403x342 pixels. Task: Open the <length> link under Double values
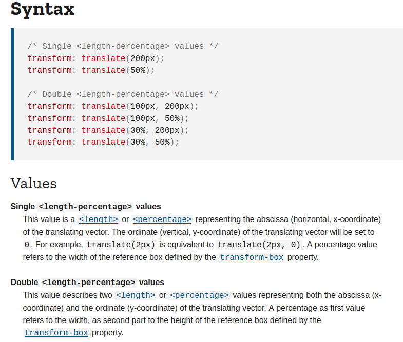click(136, 295)
